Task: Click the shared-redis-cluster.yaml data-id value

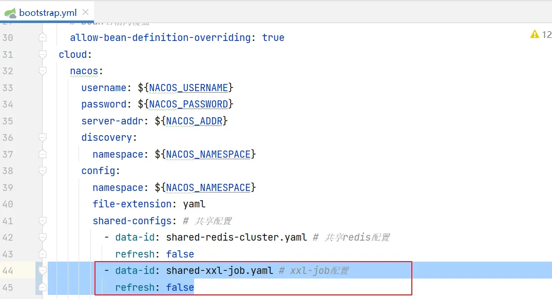Action: click(x=236, y=237)
